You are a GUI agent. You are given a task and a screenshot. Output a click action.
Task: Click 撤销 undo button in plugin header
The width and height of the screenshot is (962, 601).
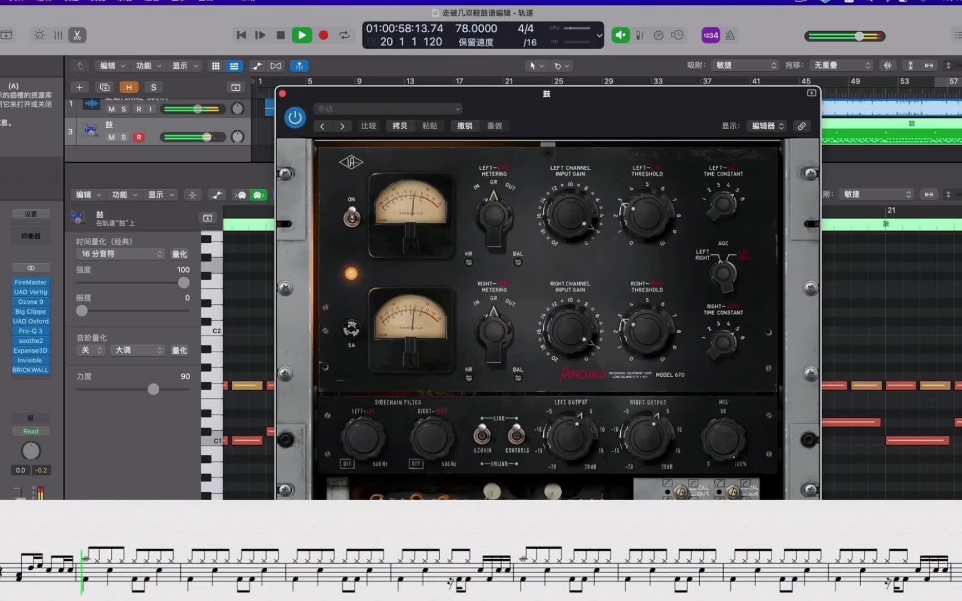coord(465,126)
